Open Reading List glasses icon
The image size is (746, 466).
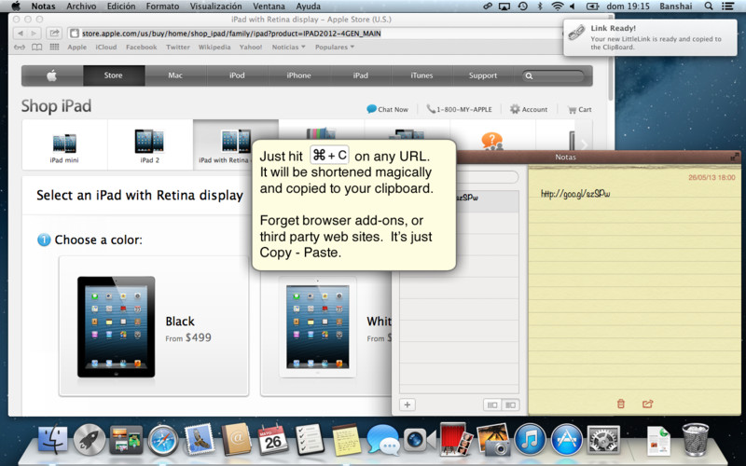click(20, 48)
